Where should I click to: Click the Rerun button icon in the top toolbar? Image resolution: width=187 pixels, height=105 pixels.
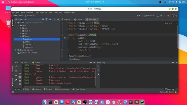tap(157, 16)
